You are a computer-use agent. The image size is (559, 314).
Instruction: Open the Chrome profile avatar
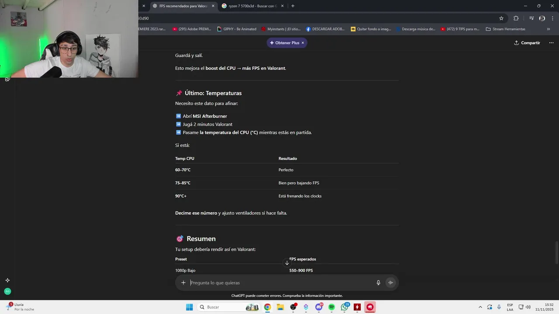coord(542,18)
